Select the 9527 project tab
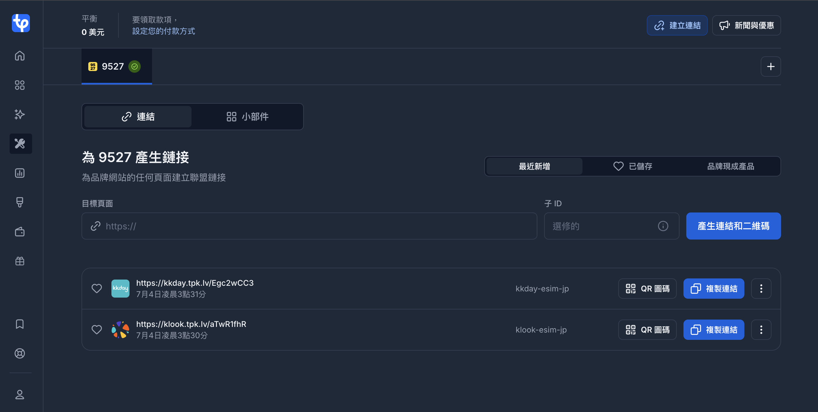818x412 pixels. tap(116, 67)
